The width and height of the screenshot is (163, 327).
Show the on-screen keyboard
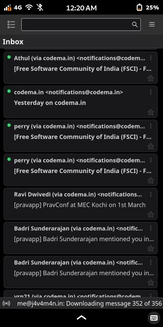154,318
